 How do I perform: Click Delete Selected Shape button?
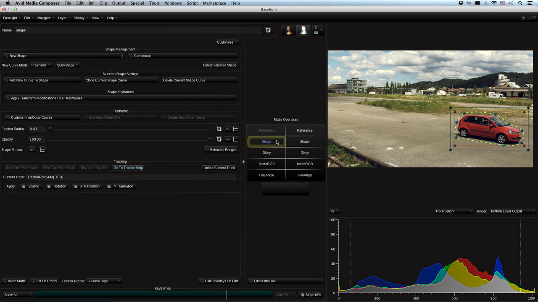point(219,65)
